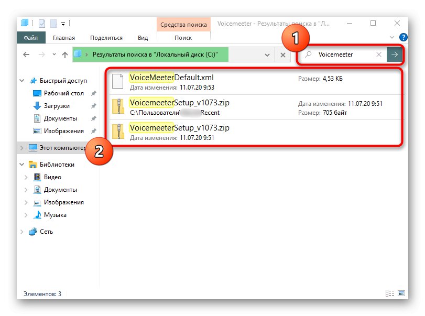
Task: Open the Вид ribbon tab
Action: coord(143,38)
